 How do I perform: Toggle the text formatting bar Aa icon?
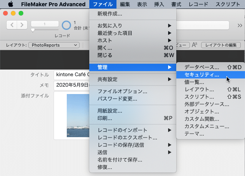tap(195, 45)
